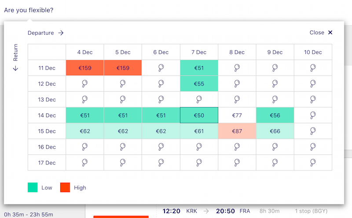The width and height of the screenshot is (352, 218).
Task: Close the flexible dates panel
Action: coord(321,33)
